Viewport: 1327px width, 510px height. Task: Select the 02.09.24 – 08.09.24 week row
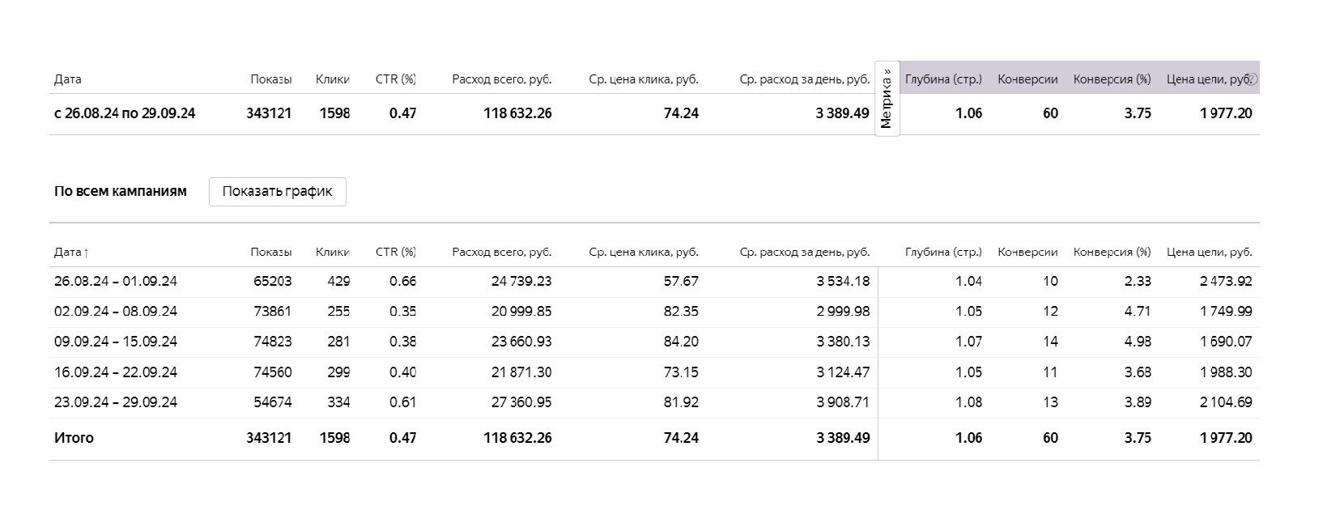pyautogui.click(x=116, y=312)
